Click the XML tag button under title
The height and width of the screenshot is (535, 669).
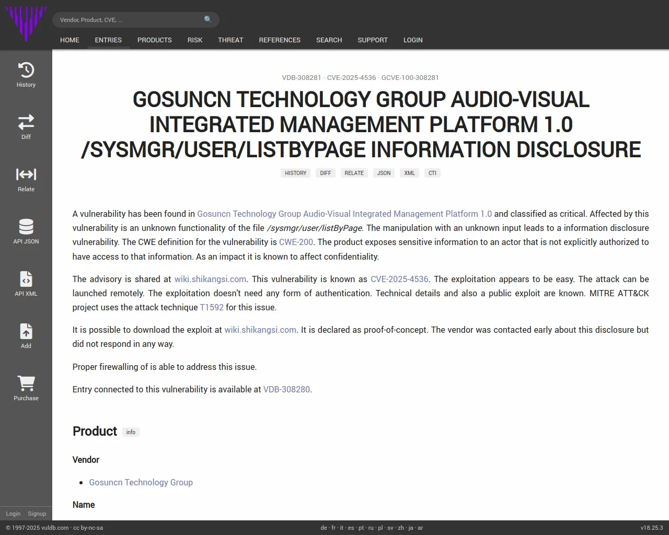coord(409,173)
